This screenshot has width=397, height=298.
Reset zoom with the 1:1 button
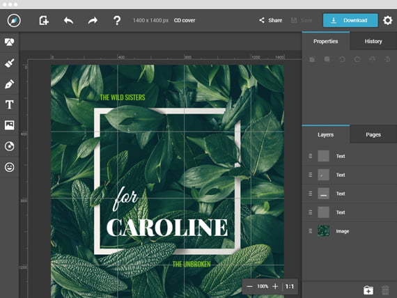click(x=290, y=286)
